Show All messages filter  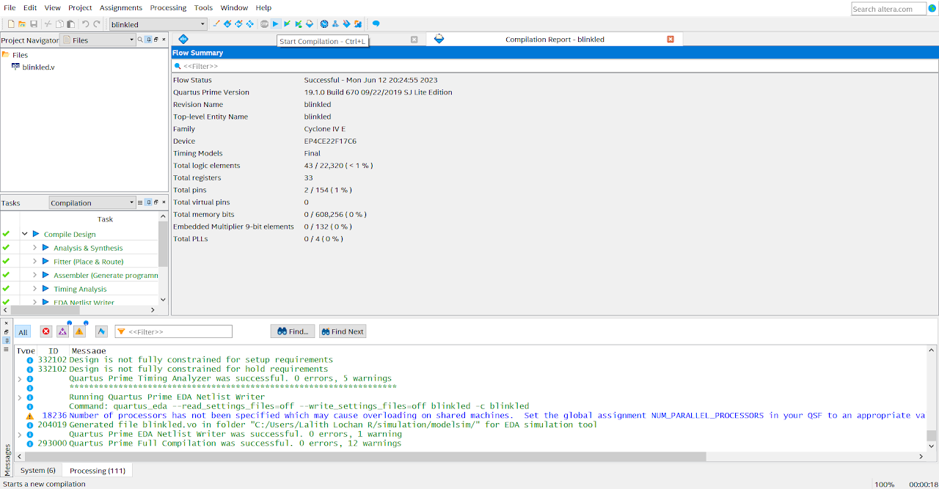(x=23, y=332)
